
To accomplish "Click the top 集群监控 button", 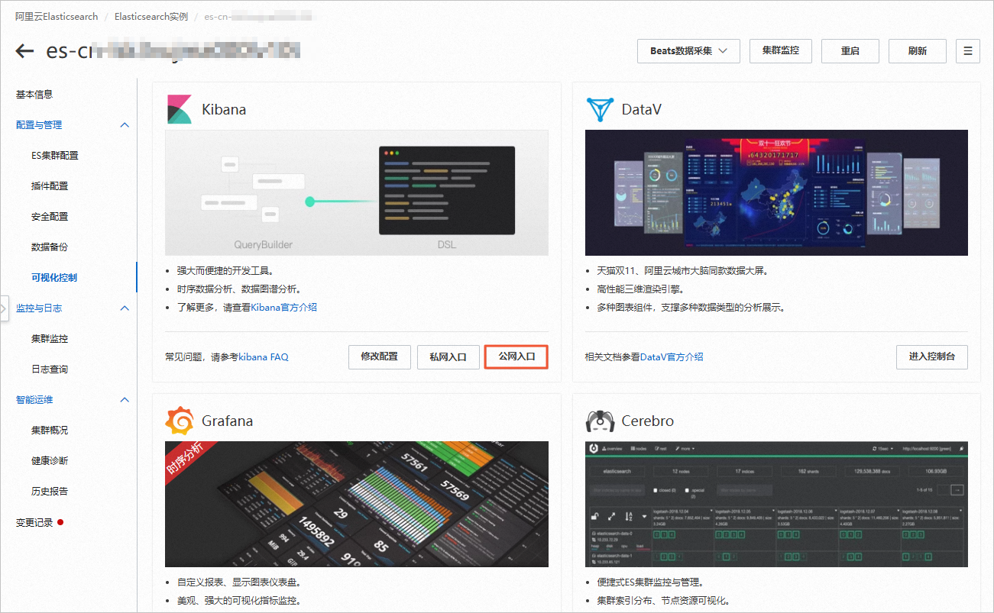I will [780, 51].
